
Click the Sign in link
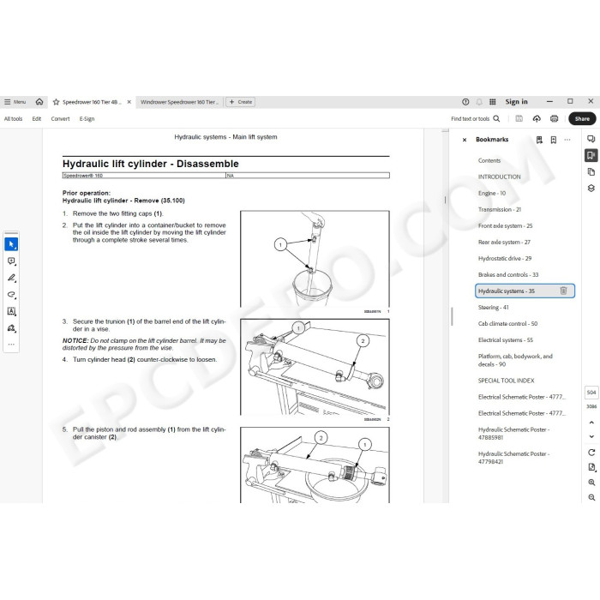516,102
